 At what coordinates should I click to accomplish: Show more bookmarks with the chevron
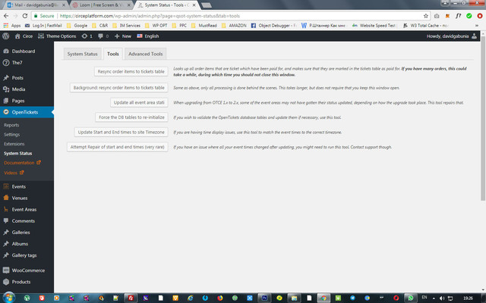coord(477,25)
